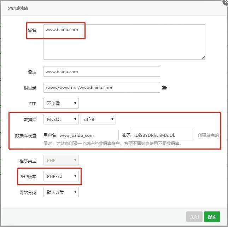Screen dimensions: 228x227
Task: Close the 添加网站 dialog with the X icon
Action: [226, 1]
